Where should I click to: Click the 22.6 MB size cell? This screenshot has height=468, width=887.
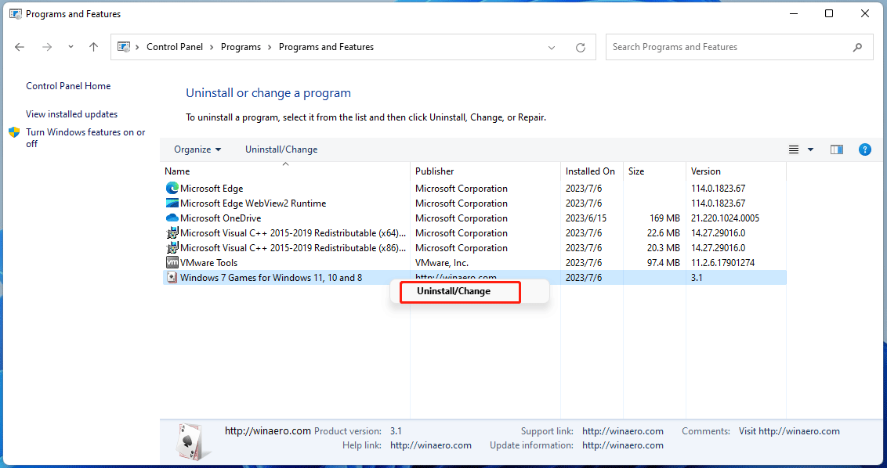tap(662, 233)
